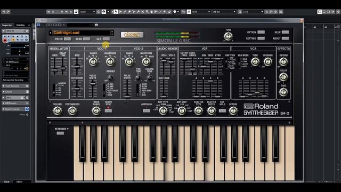Click the OCTAVE knob
Screen dimensions: 341x192
[x=233, y=111]
